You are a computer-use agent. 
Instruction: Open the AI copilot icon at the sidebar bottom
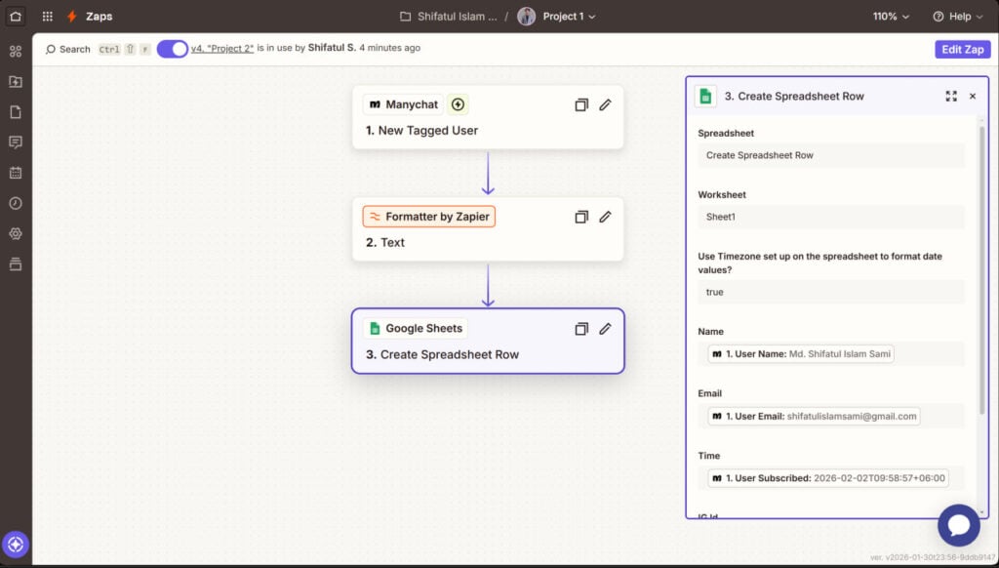click(16, 545)
